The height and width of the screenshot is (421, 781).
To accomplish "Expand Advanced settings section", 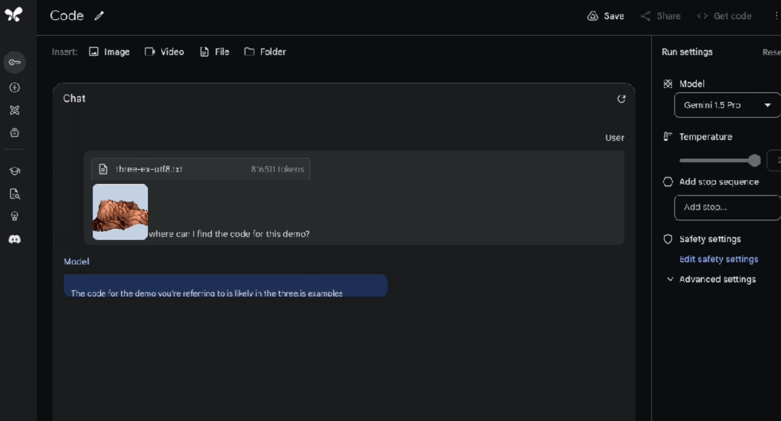I will 711,279.
